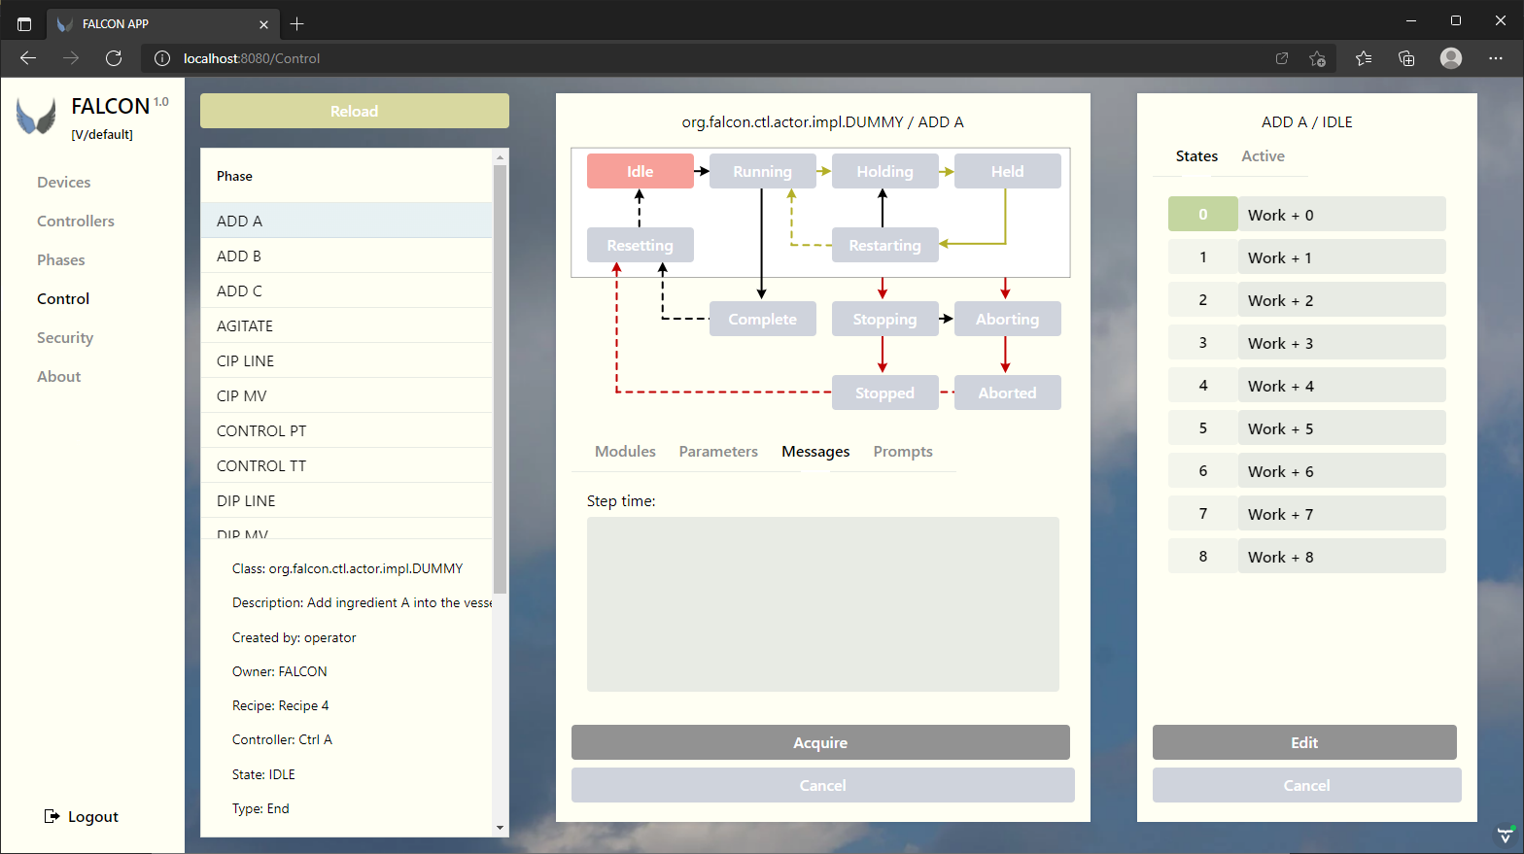Open the browser profile avatar

1451,58
